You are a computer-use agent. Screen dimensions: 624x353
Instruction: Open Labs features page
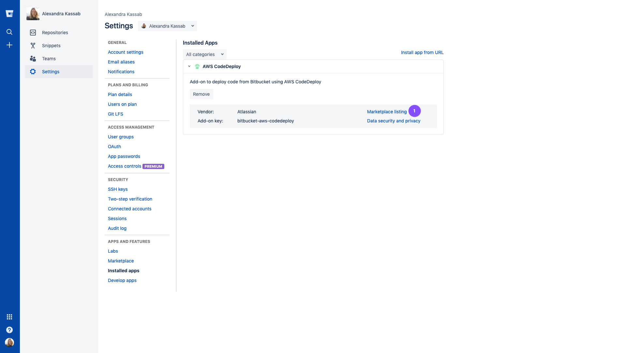(113, 251)
